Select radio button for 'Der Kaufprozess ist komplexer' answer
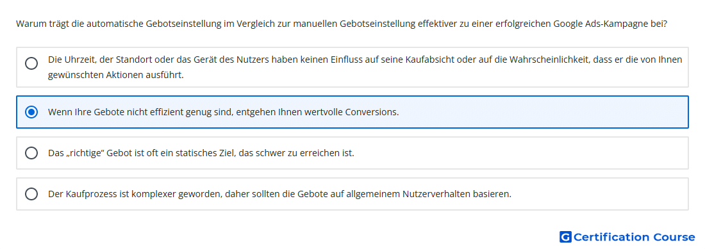The width and height of the screenshot is (705, 249). 31,194
